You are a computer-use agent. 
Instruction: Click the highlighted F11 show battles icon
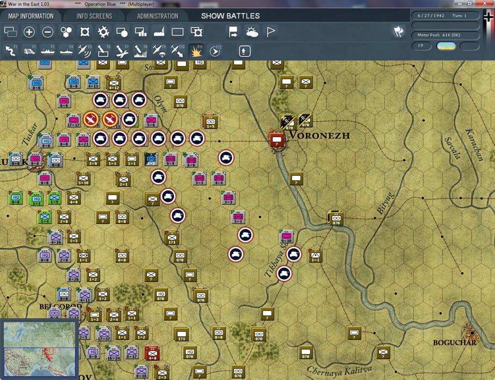(x=196, y=51)
